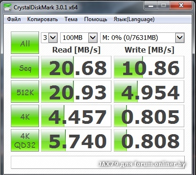Open the Язык(Language) menu
This screenshot has width=196, height=175.
[134, 19]
